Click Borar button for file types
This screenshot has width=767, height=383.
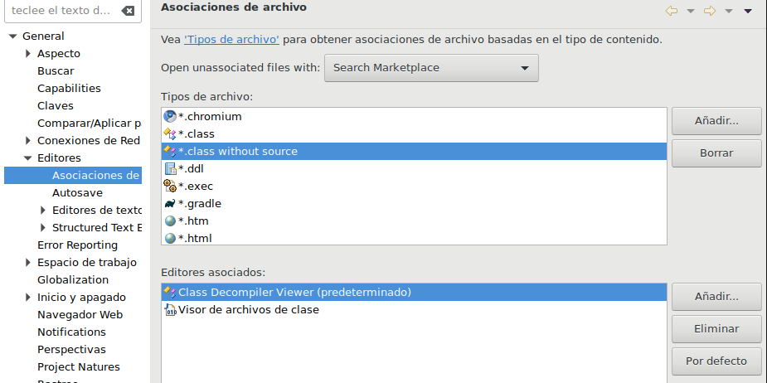(x=716, y=153)
